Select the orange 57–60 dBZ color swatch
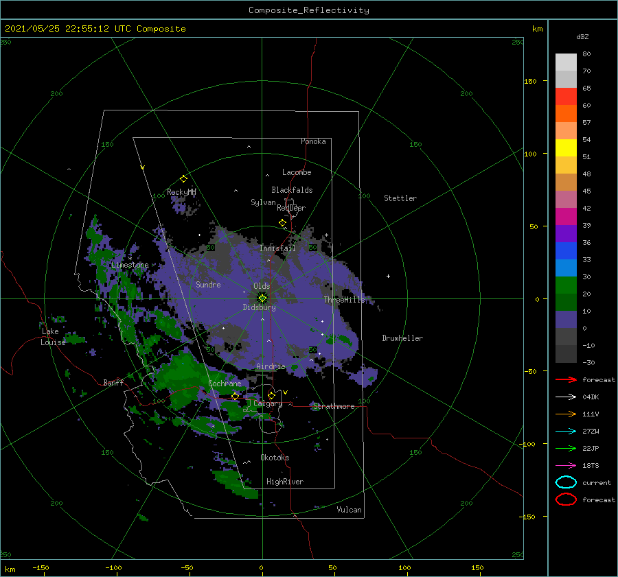Image resolution: width=618 pixels, height=577 pixels. [x=566, y=114]
